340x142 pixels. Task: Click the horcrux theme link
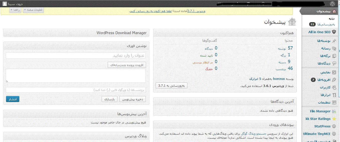click(279, 79)
